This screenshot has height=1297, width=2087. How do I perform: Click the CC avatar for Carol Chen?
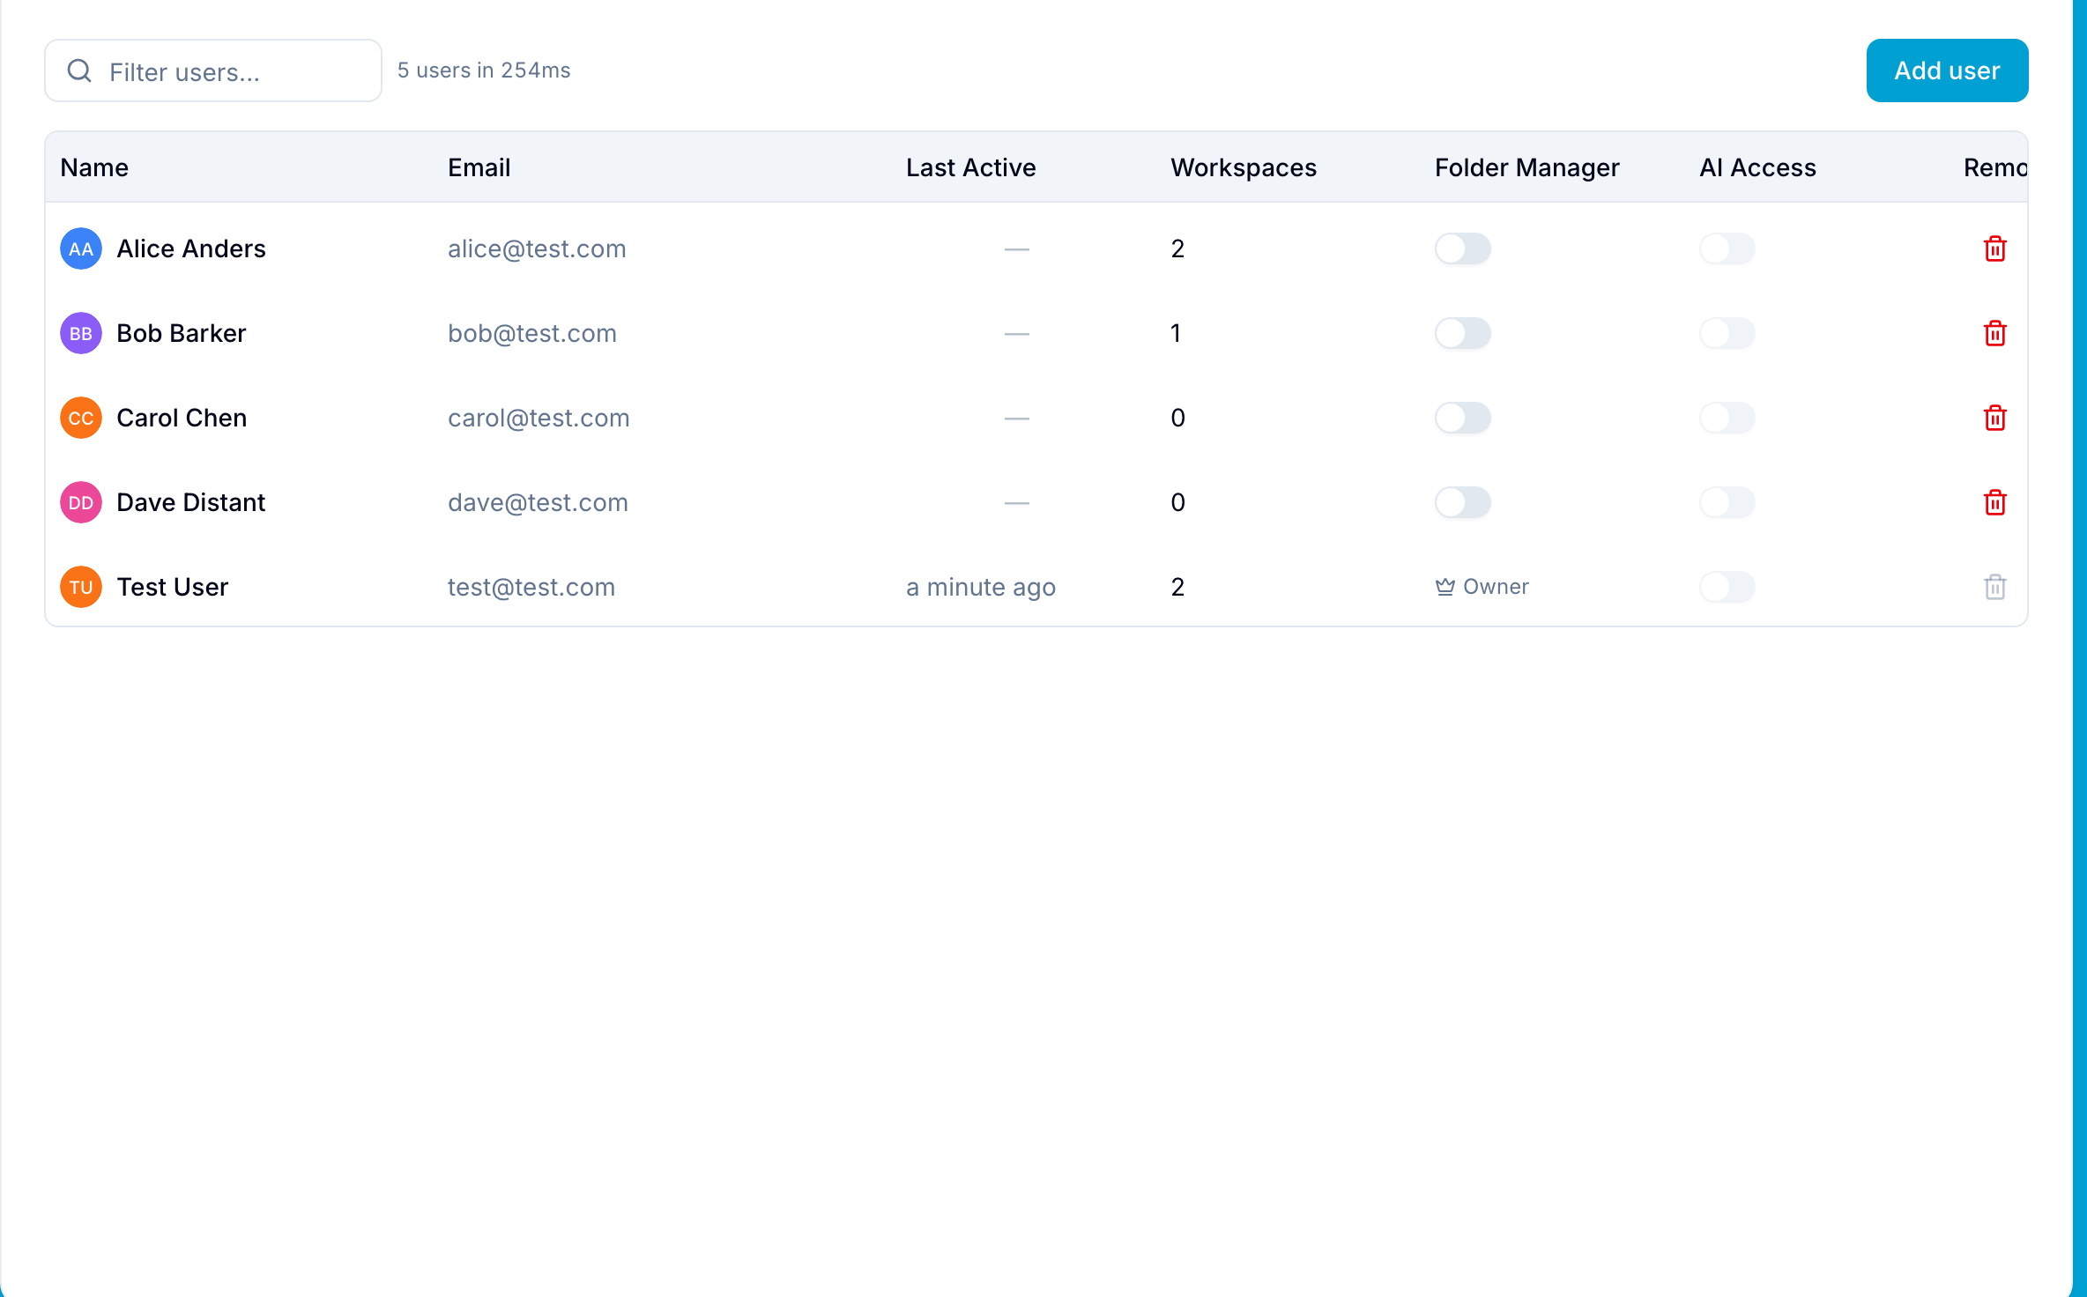coord(81,418)
